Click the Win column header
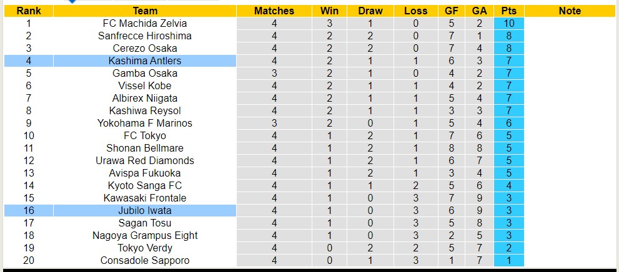Viewport: 619px width, 272px height. tap(329, 11)
